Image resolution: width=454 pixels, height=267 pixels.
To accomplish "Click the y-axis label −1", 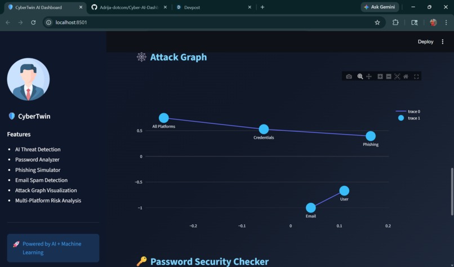I will click(140, 208).
